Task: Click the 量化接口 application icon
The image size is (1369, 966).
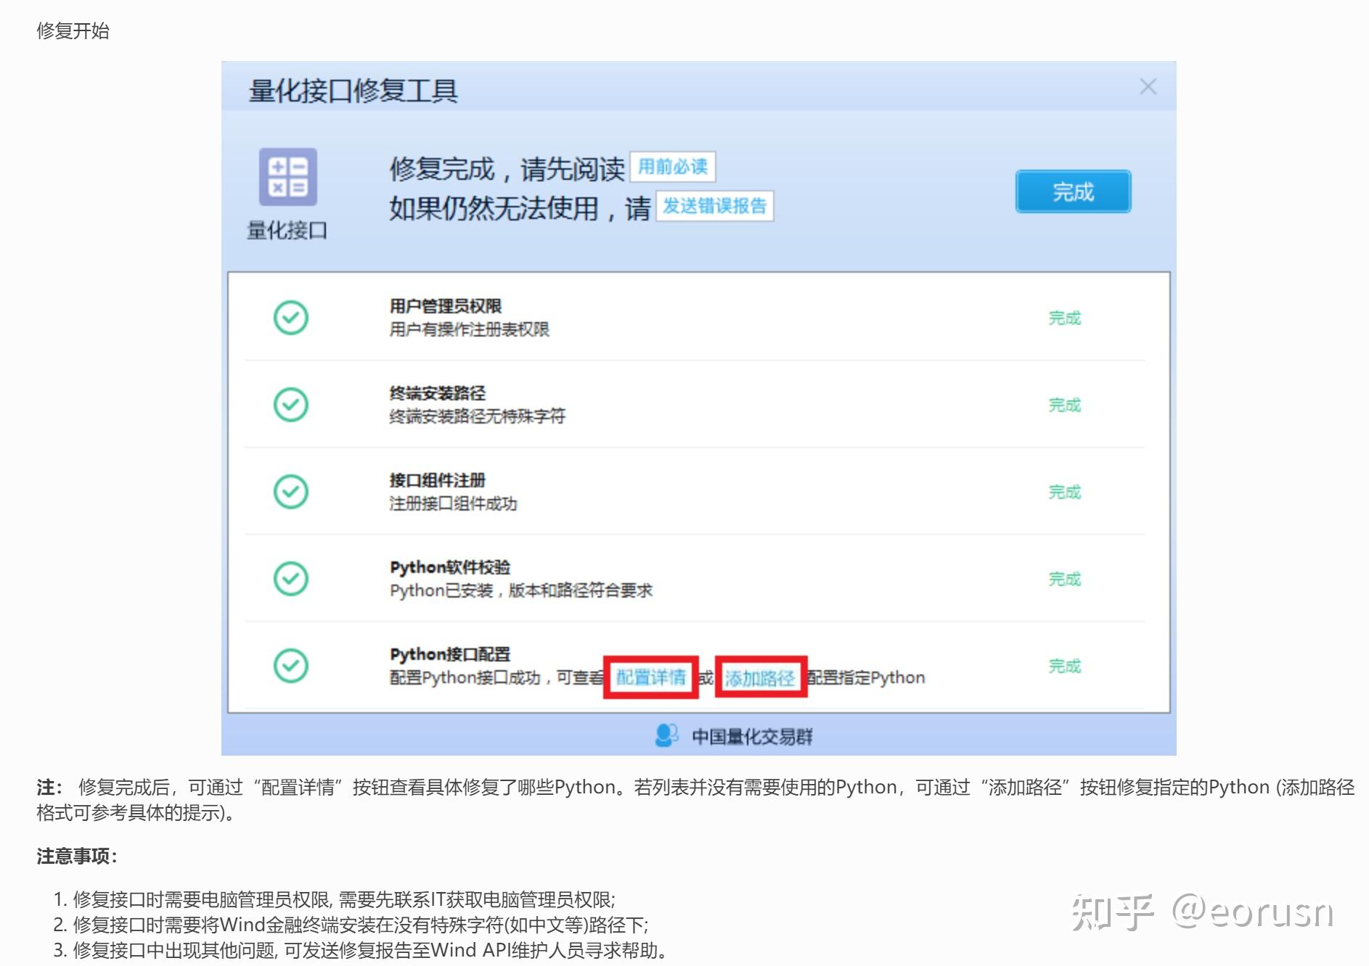Action: pos(288,178)
